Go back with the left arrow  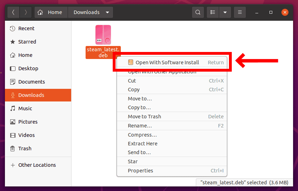click(13, 12)
